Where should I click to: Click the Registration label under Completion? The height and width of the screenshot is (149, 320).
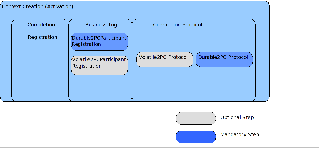(x=42, y=37)
